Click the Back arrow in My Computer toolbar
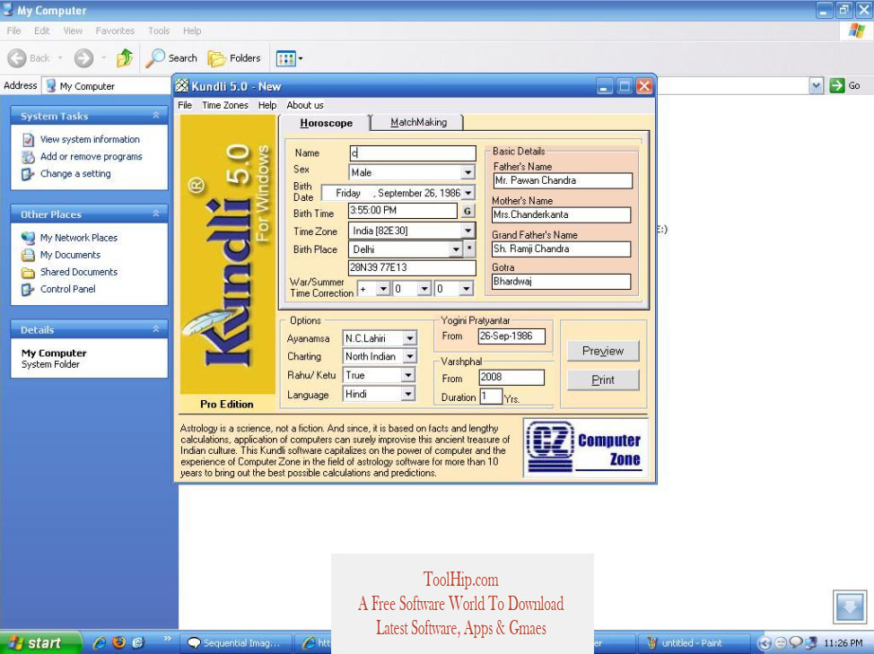The image size is (874, 654). [x=17, y=58]
